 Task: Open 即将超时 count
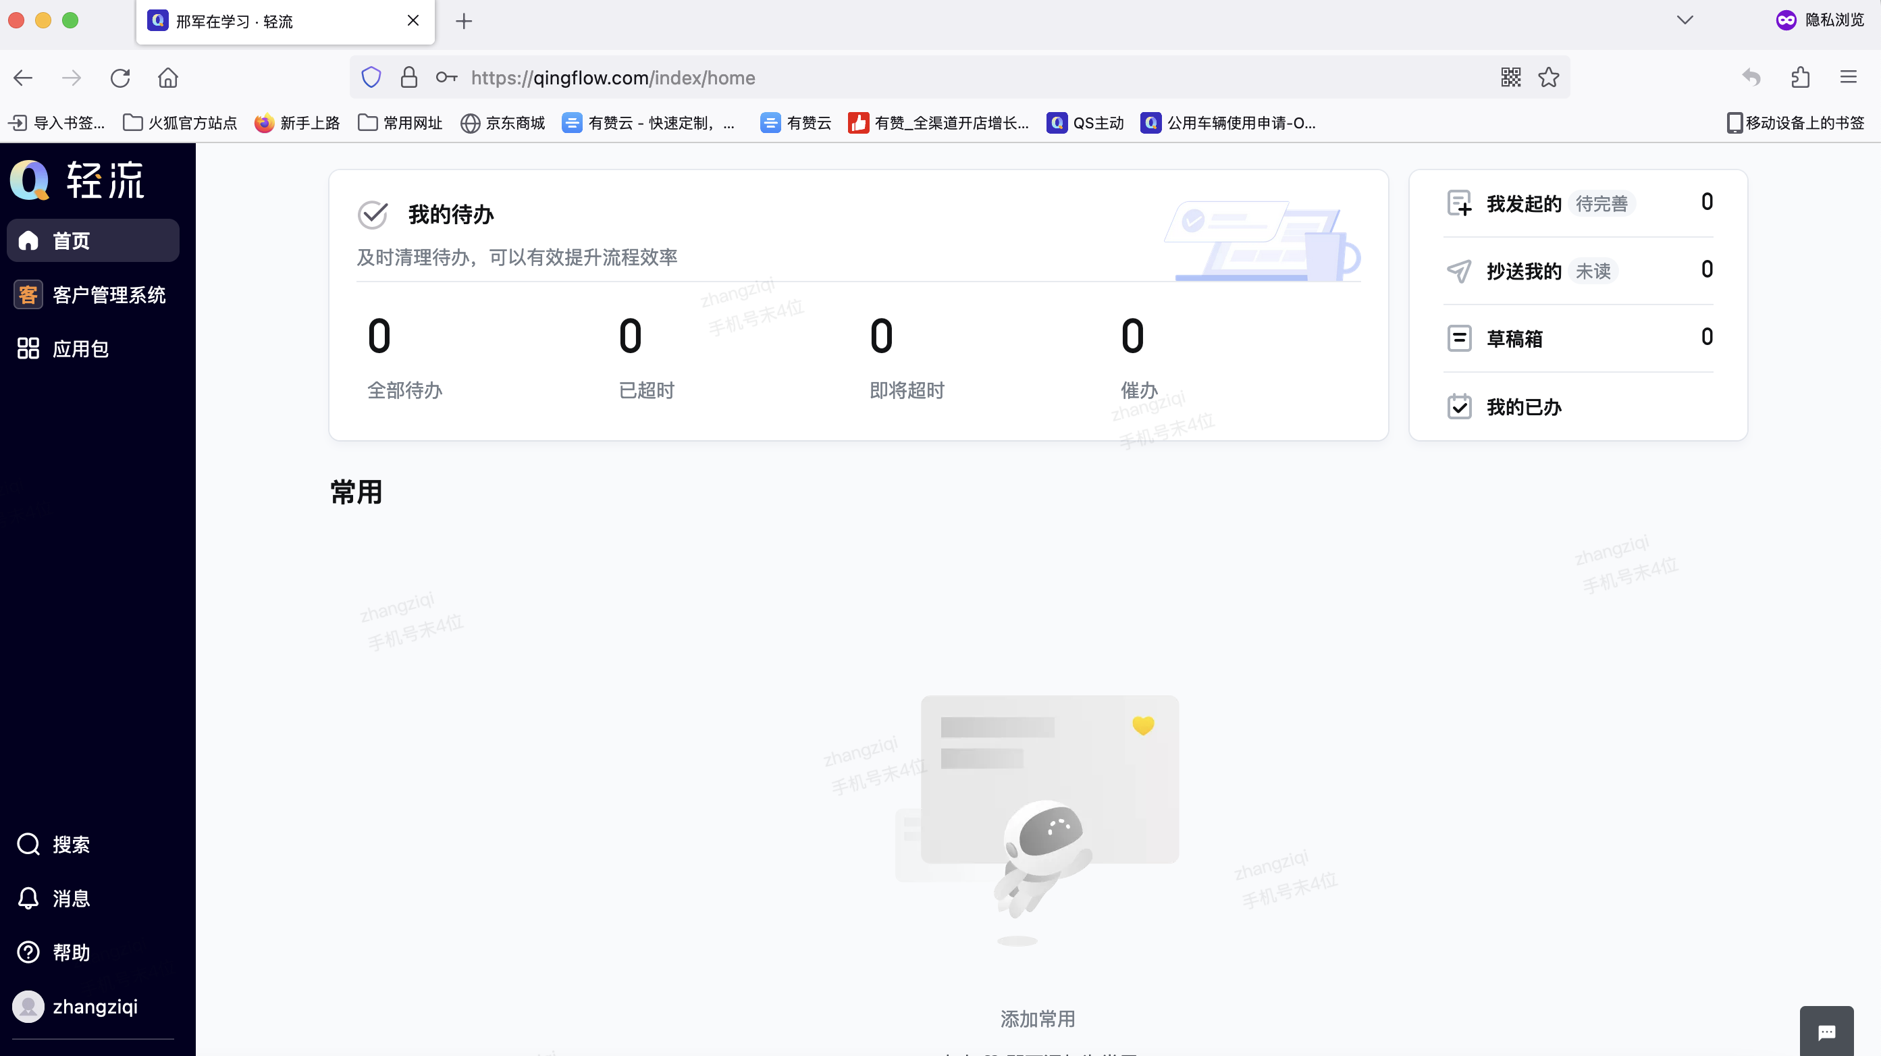coord(907,358)
